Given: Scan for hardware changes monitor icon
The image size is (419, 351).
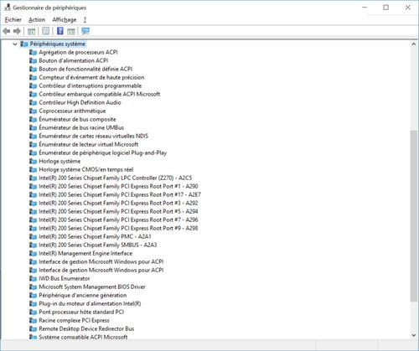Looking at the screenshot, I should coord(85,31).
